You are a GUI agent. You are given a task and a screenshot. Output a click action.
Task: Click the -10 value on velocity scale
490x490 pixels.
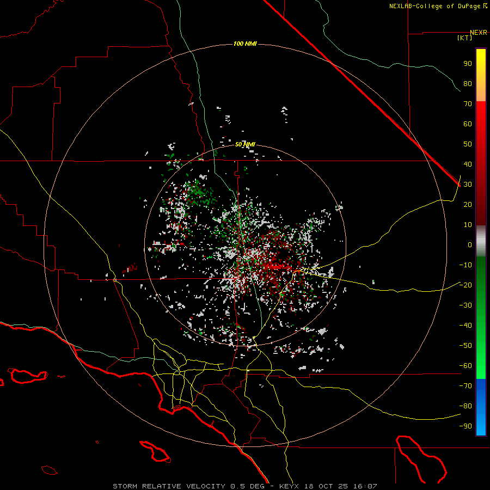(x=465, y=265)
